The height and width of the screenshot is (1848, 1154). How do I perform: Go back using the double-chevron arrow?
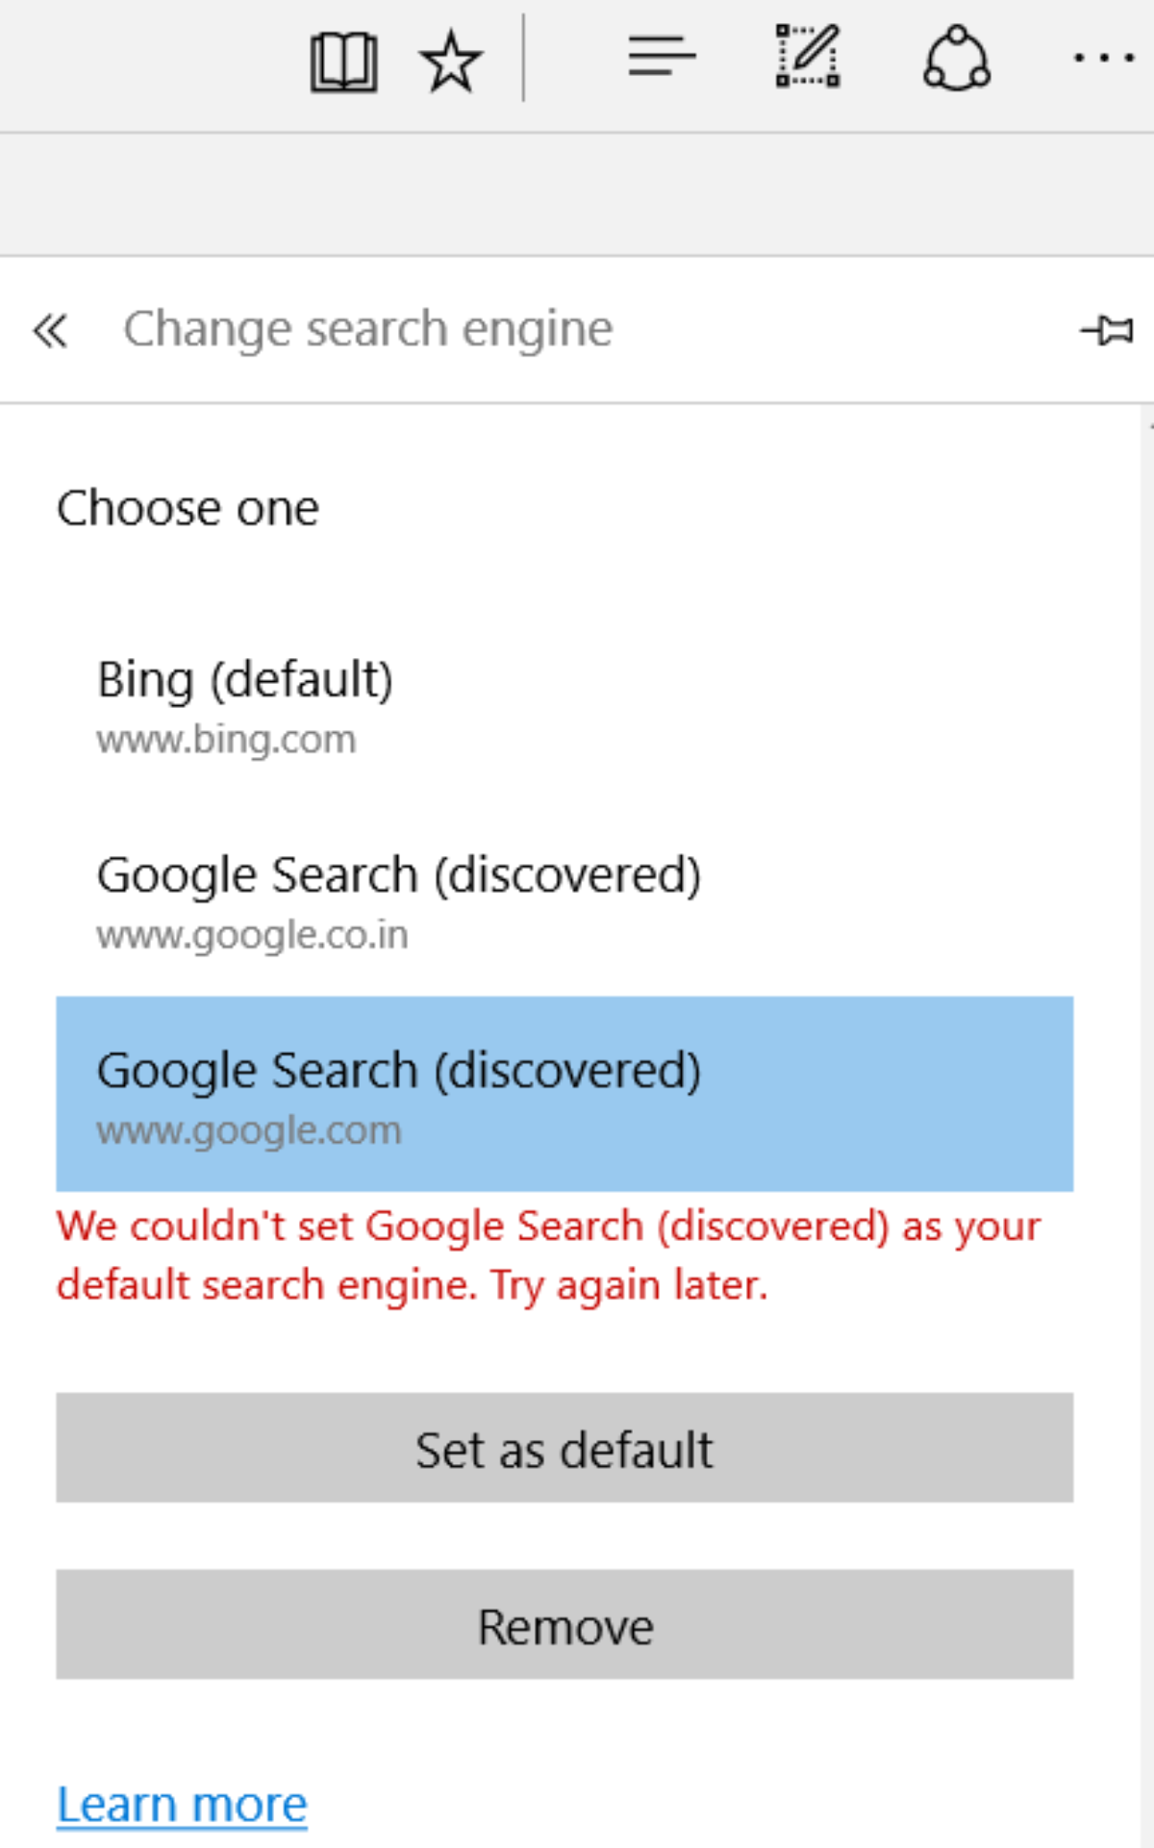coord(50,331)
